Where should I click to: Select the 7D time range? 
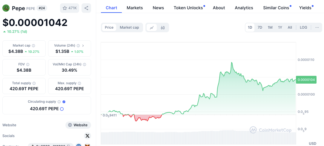260,27
